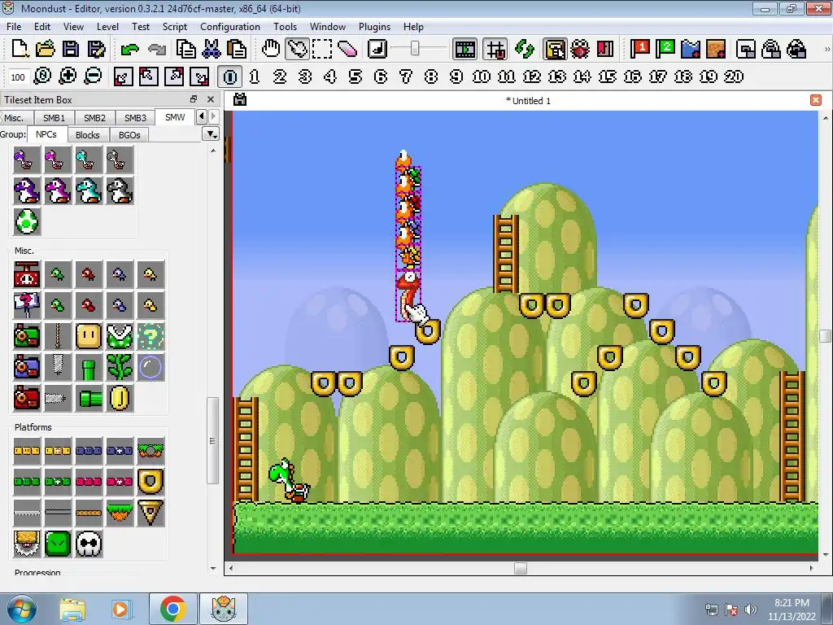This screenshot has height=625, width=833.
Task: Open Windows Start menu orb
Action: click(21, 609)
